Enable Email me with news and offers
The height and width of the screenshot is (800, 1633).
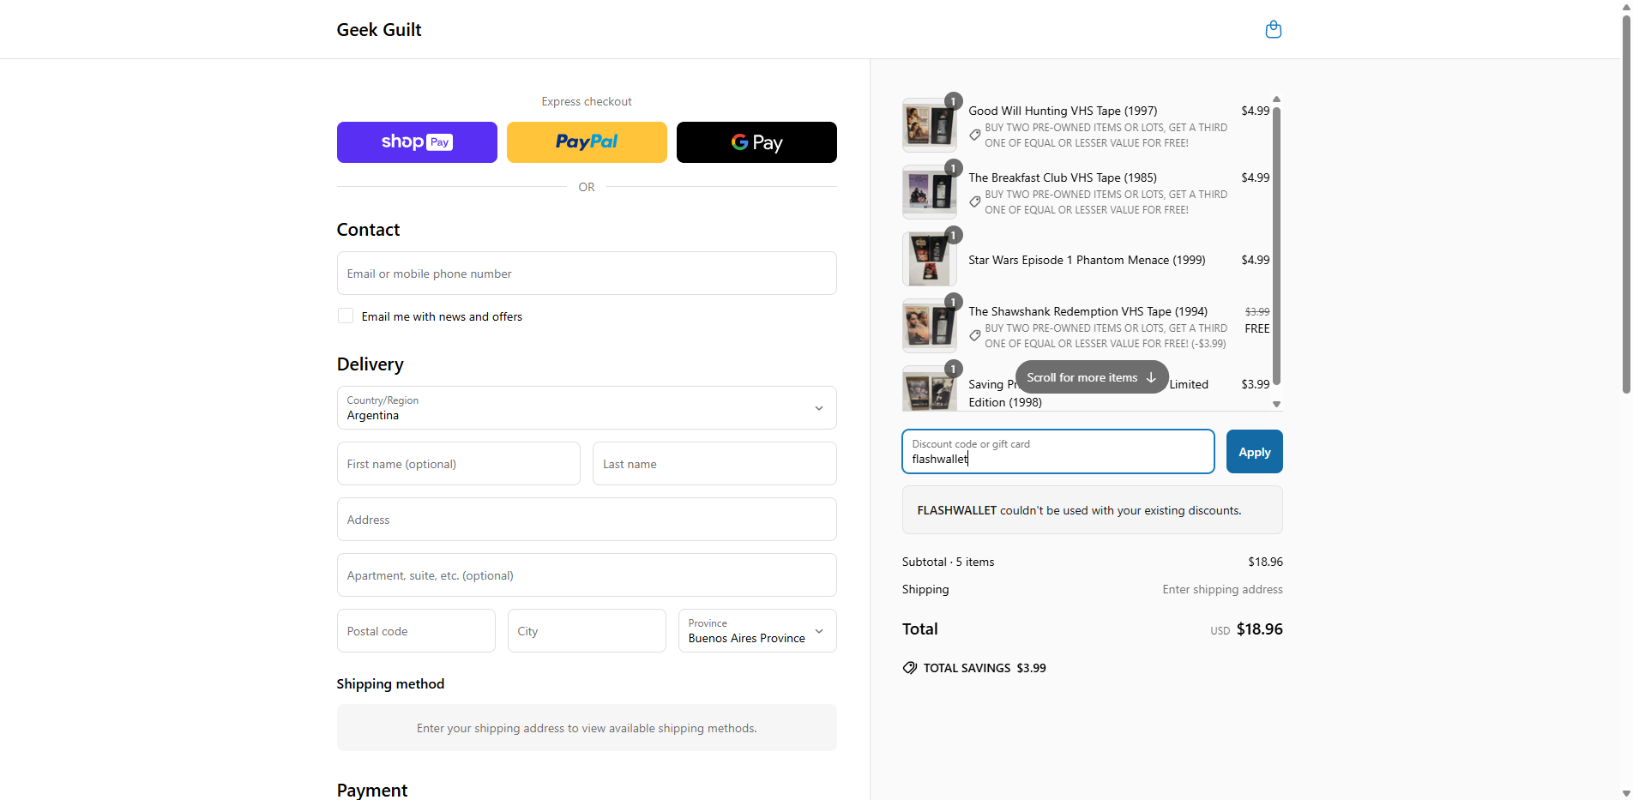345,316
